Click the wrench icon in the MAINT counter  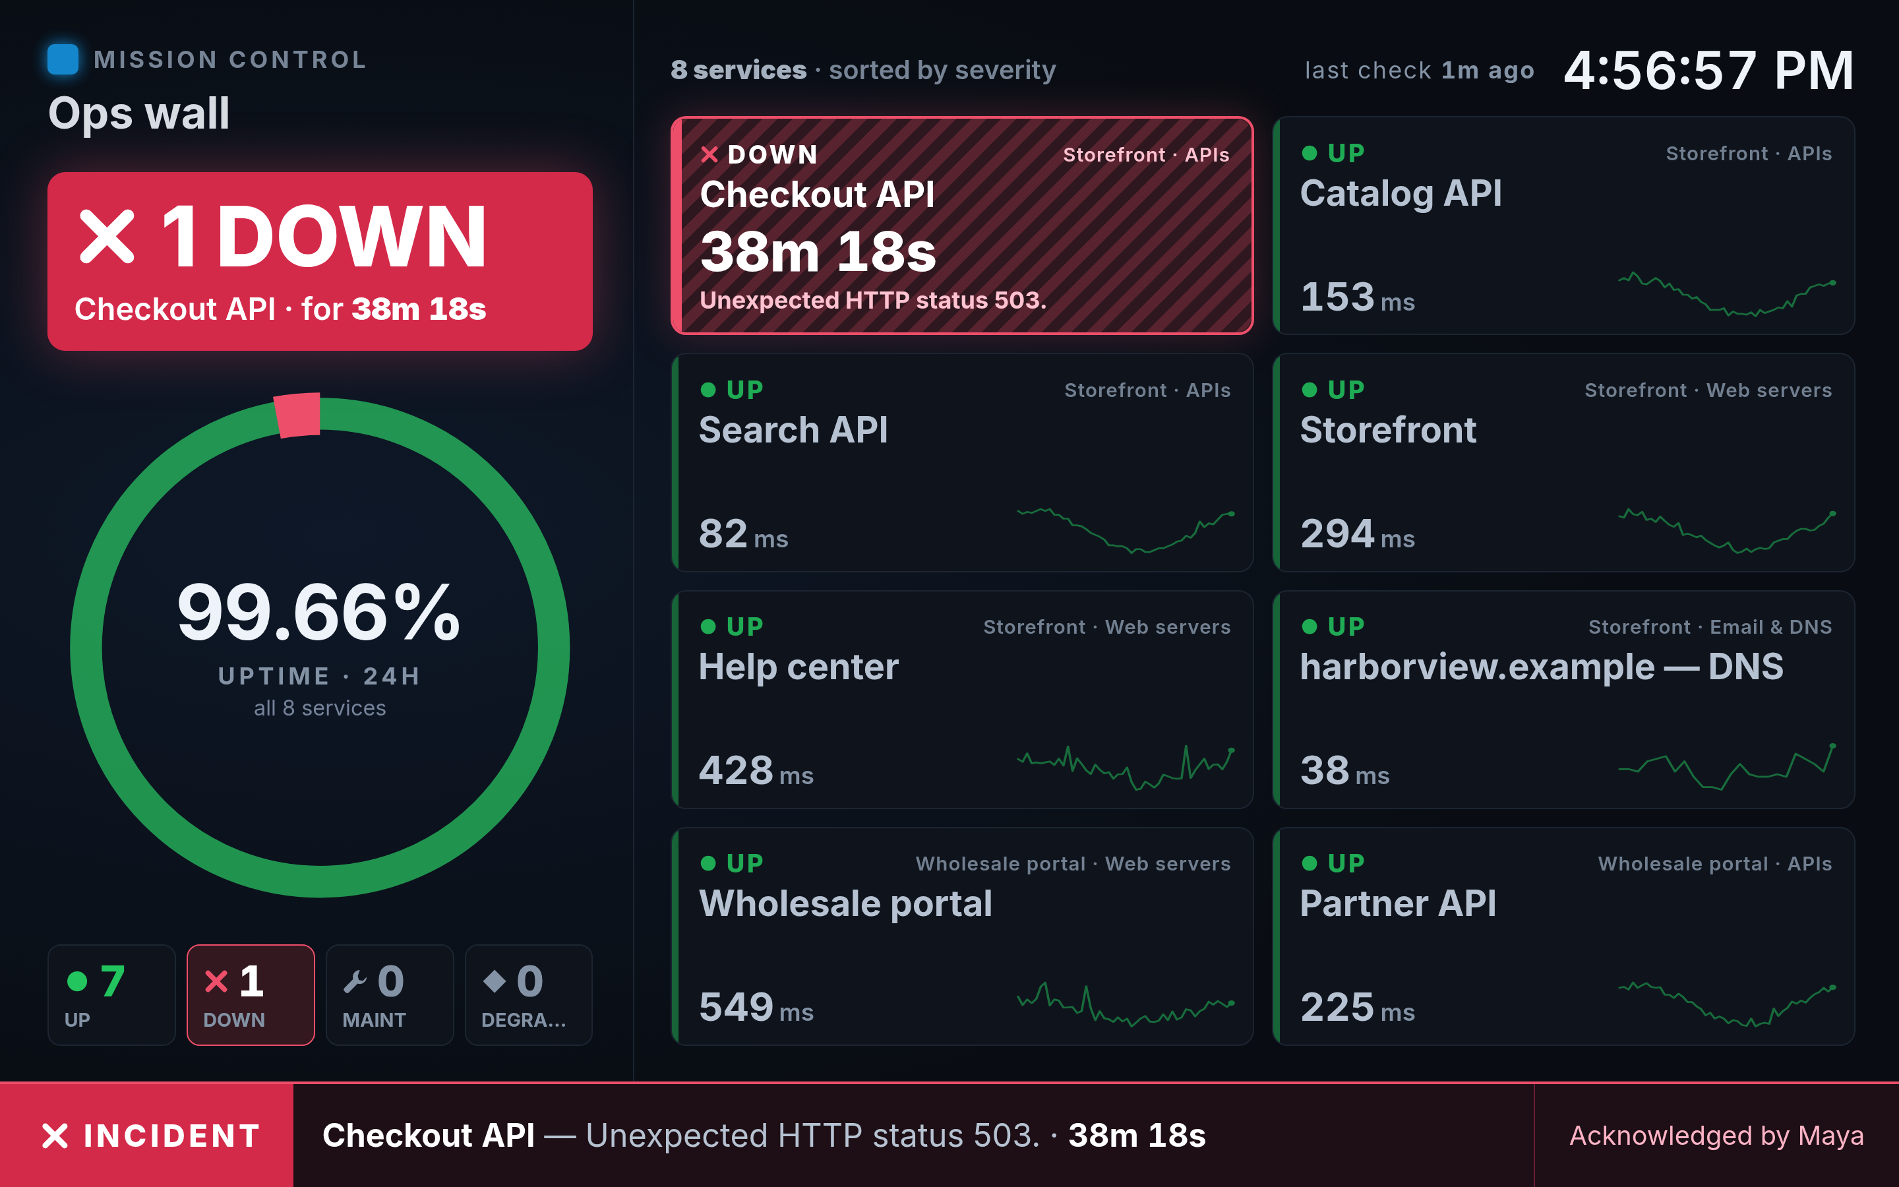click(x=355, y=981)
